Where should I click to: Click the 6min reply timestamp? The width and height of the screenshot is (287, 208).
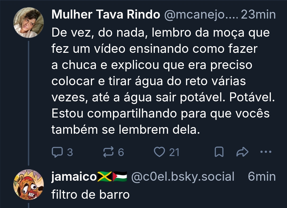pyautogui.click(x=262, y=176)
